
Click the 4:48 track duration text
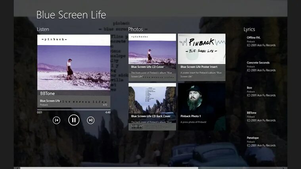point(108,112)
